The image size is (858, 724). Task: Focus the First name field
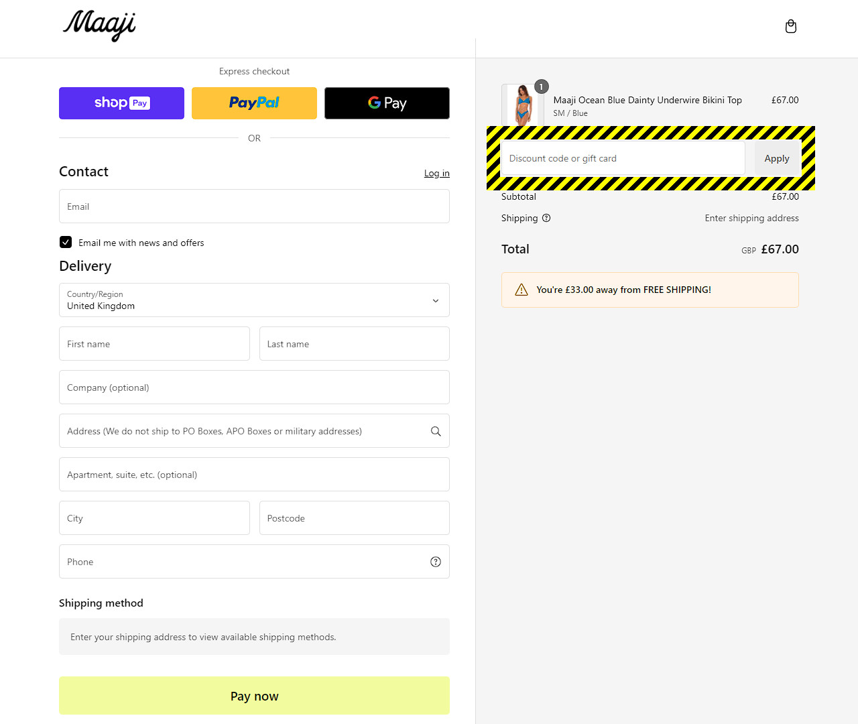(x=154, y=344)
